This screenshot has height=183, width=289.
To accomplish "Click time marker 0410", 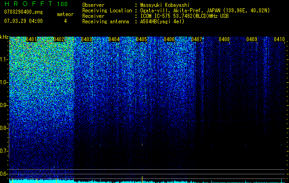I will coord(279,39).
